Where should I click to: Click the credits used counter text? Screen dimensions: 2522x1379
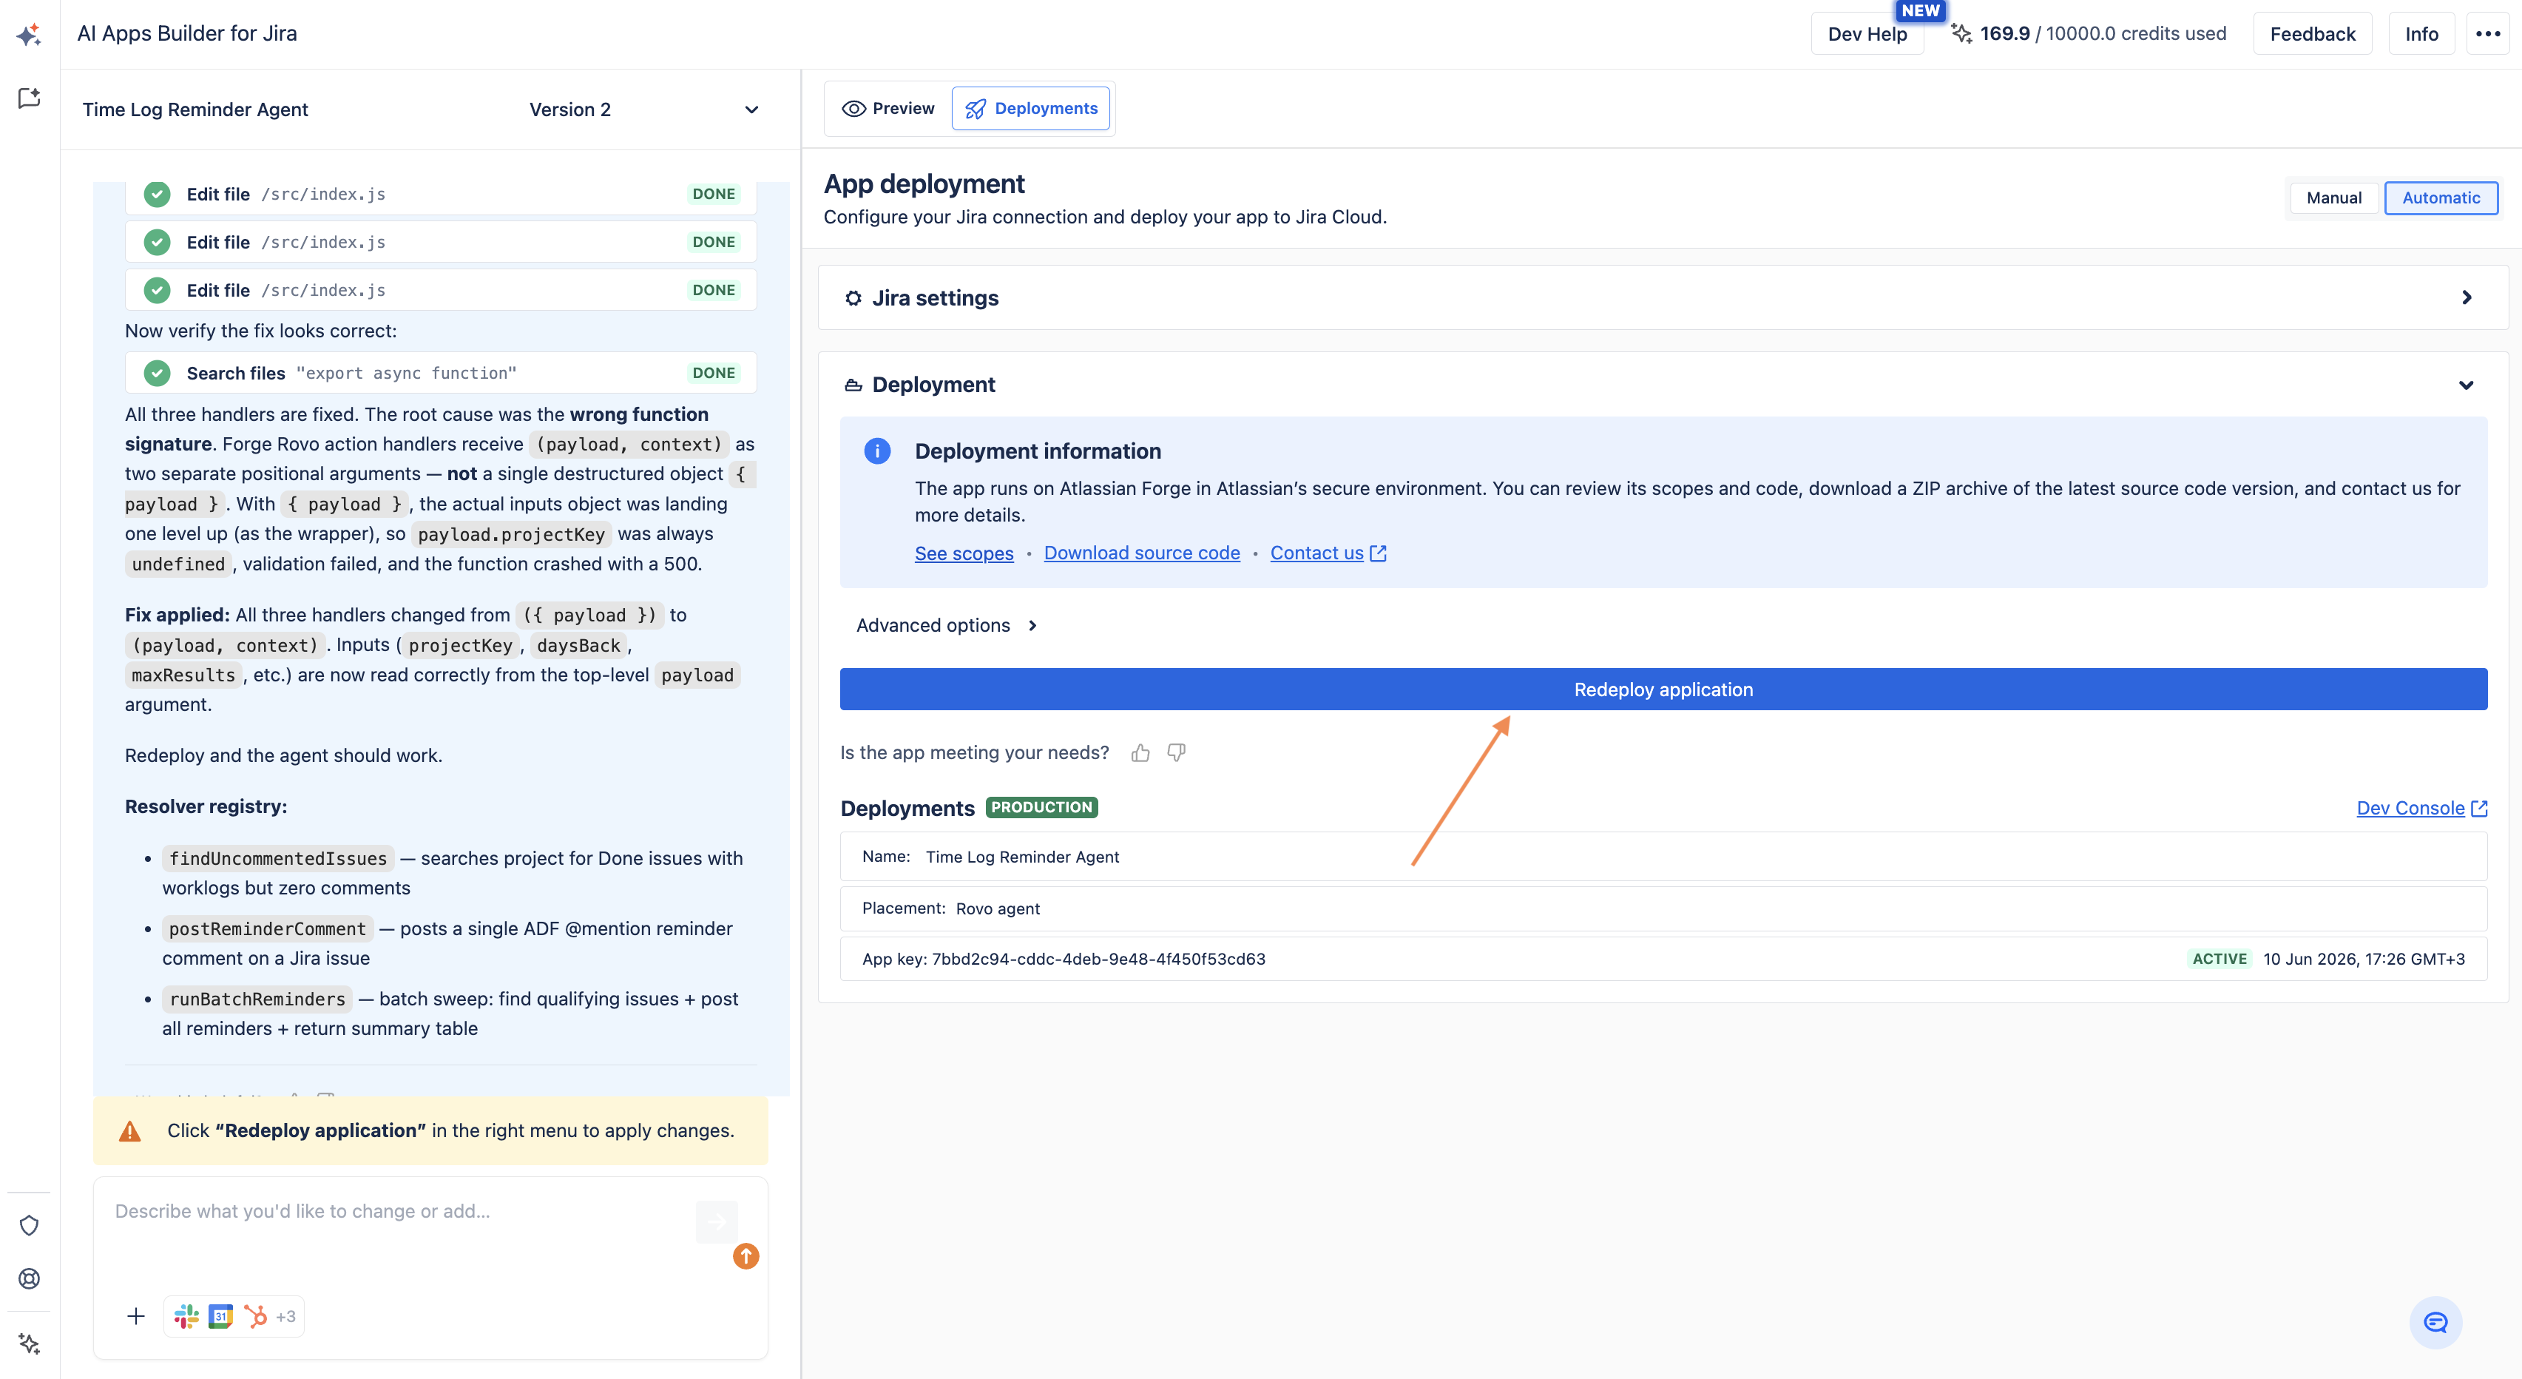coord(2103,33)
